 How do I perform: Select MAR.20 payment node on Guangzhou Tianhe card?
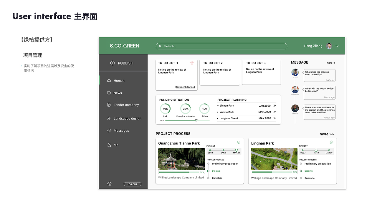pyautogui.click(x=237, y=150)
